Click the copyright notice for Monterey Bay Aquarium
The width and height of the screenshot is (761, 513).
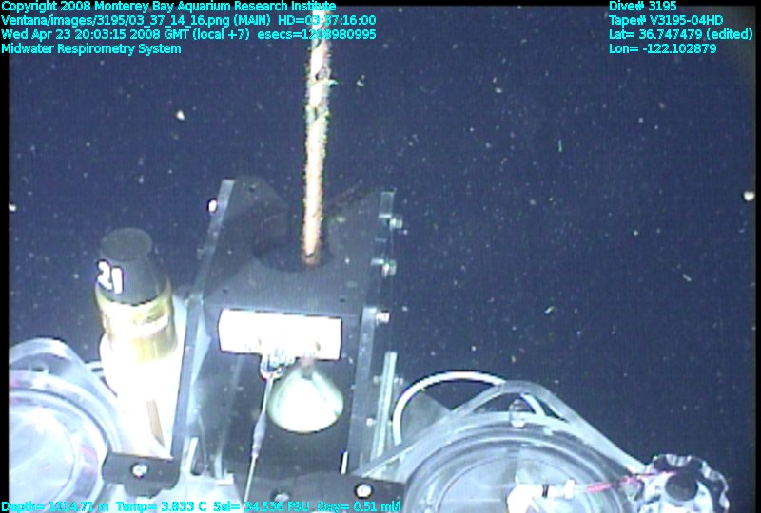click(168, 6)
